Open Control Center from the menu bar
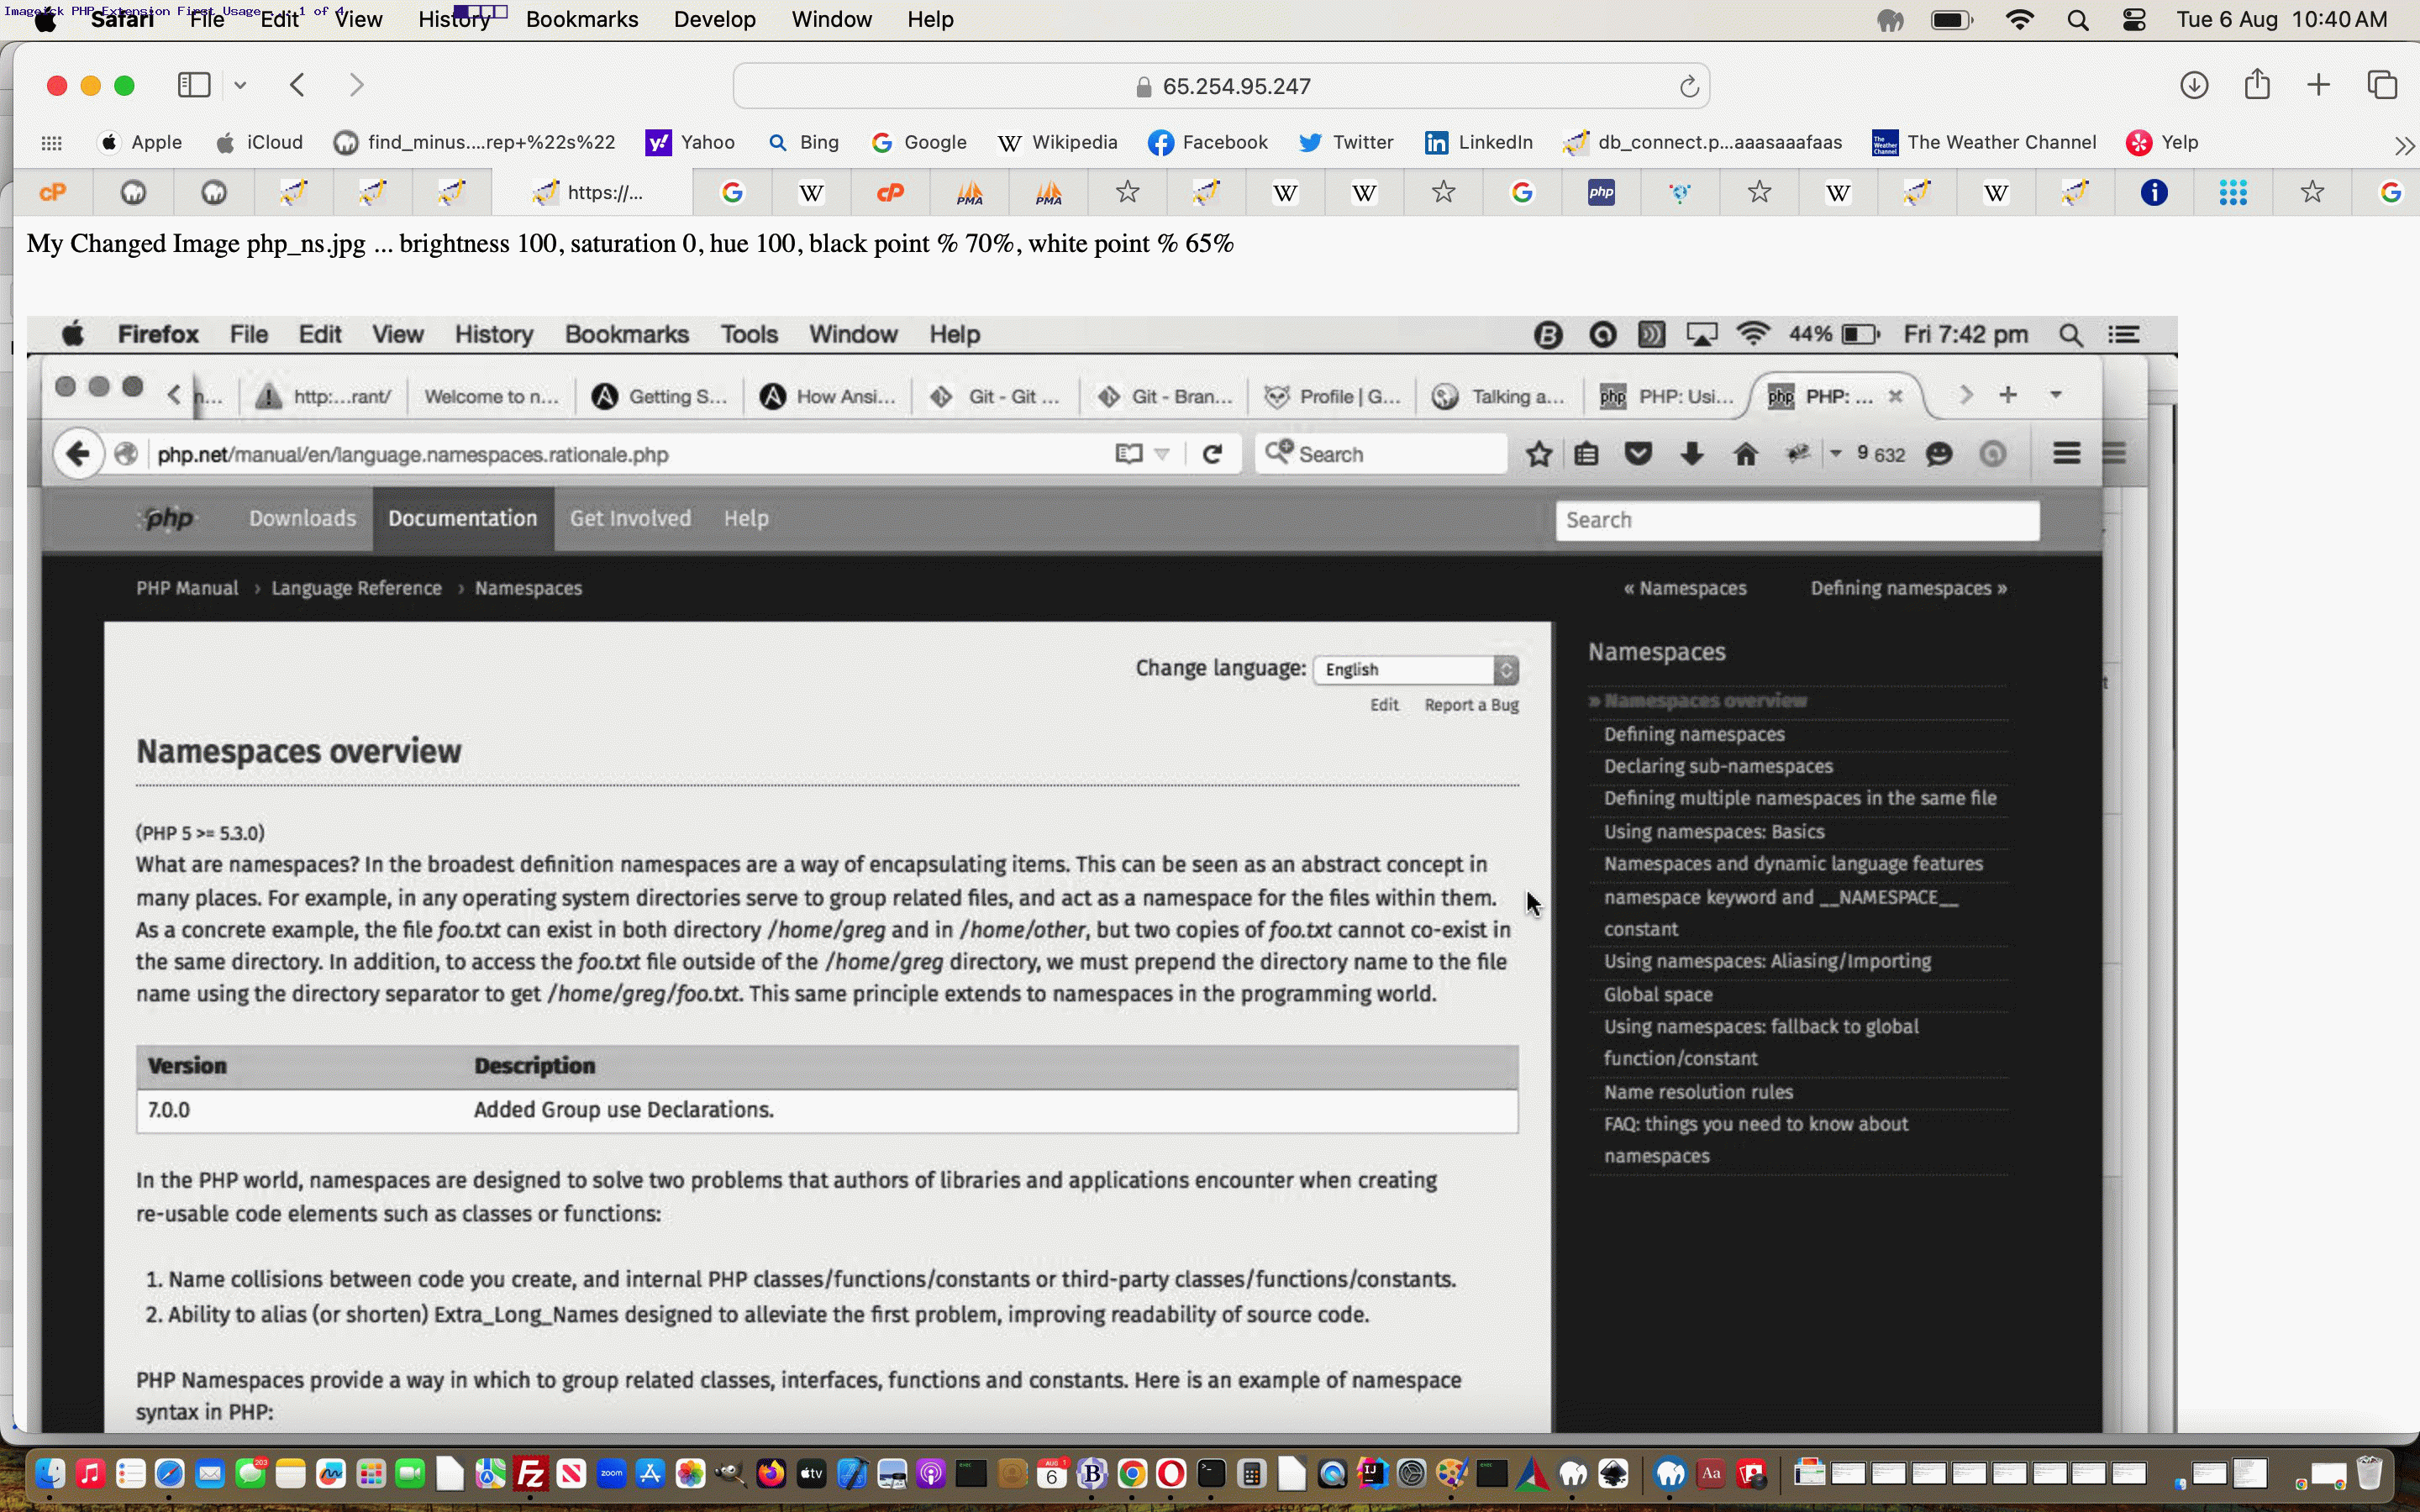 2134,20
